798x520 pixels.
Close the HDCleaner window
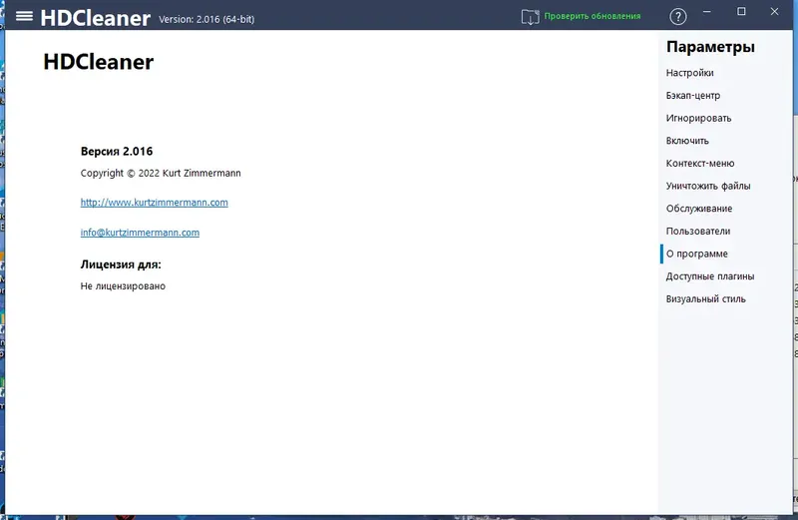coord(774,11)
